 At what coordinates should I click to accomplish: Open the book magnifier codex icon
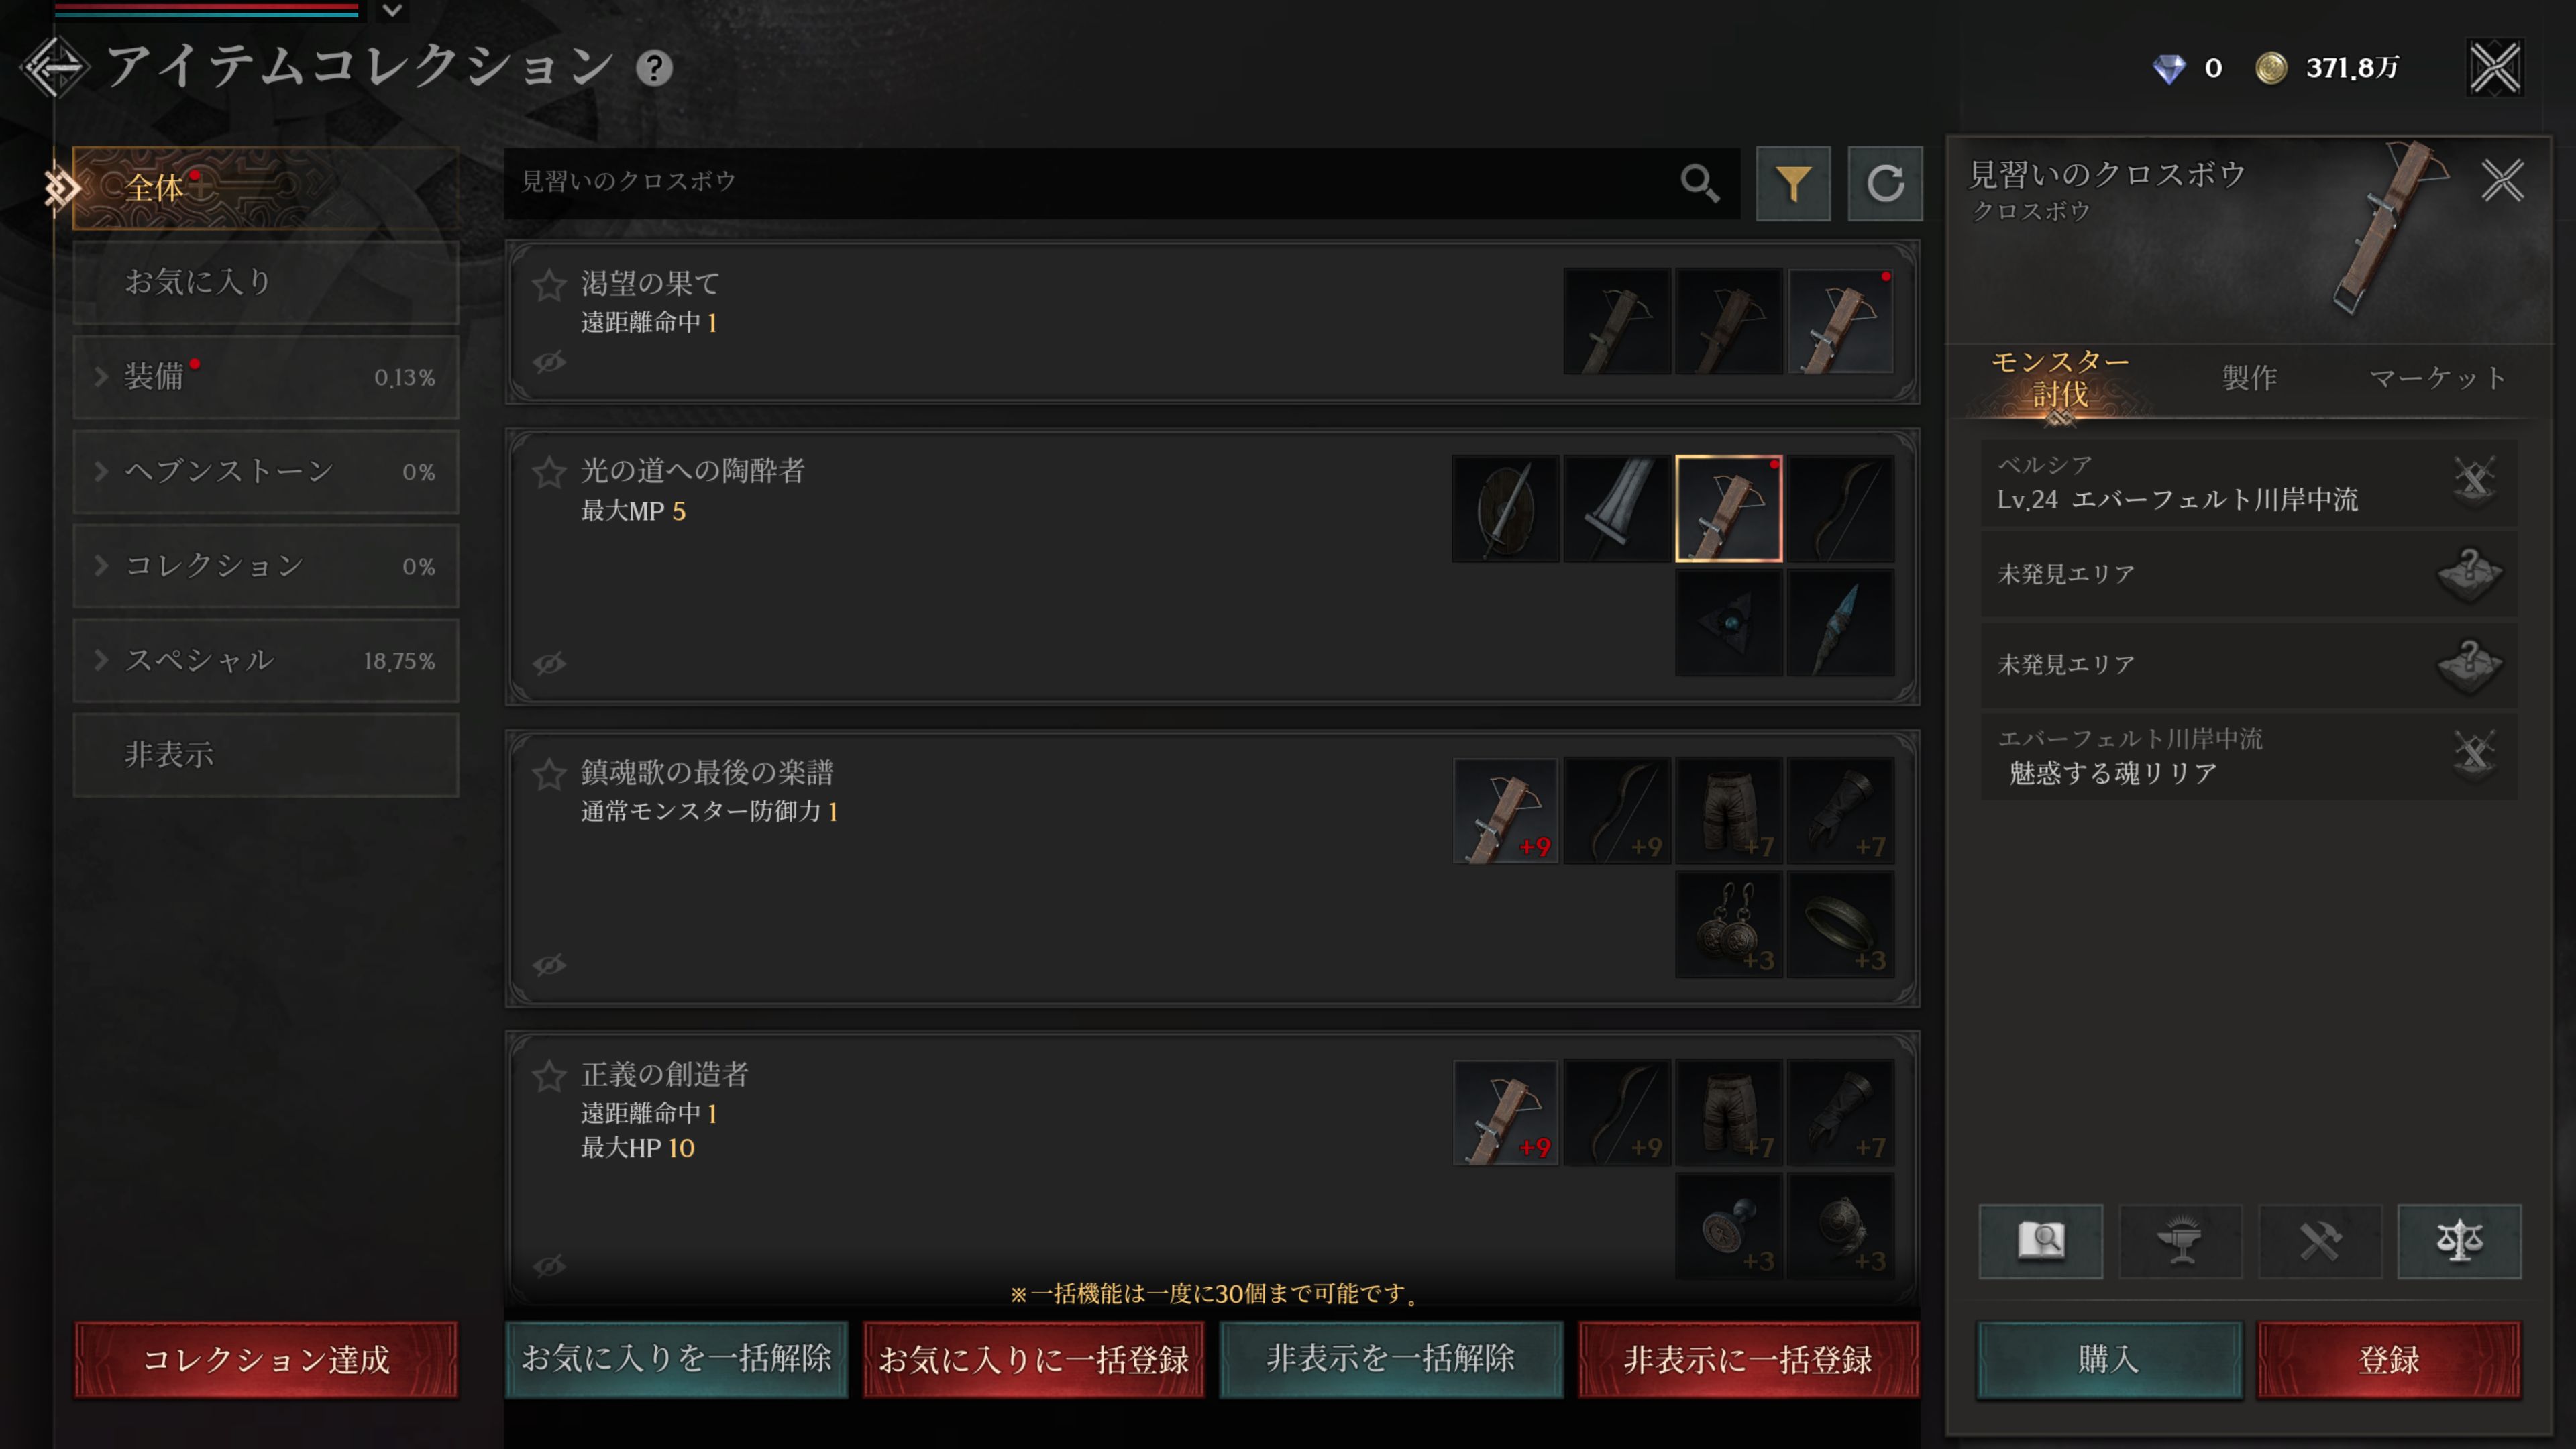pos(2041,1241)
